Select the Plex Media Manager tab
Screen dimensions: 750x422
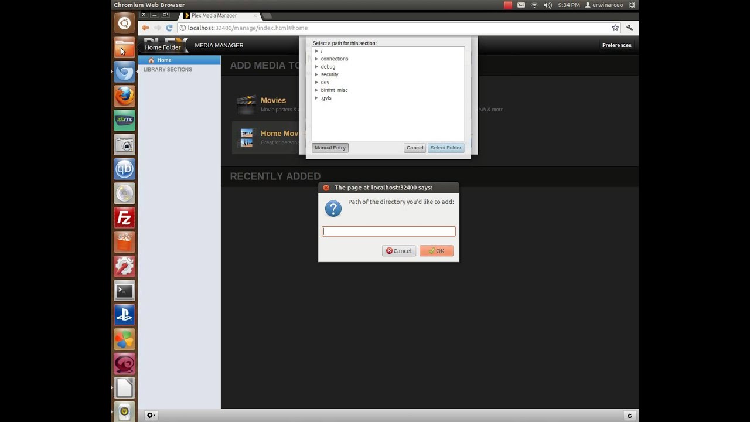click(220, 16)
